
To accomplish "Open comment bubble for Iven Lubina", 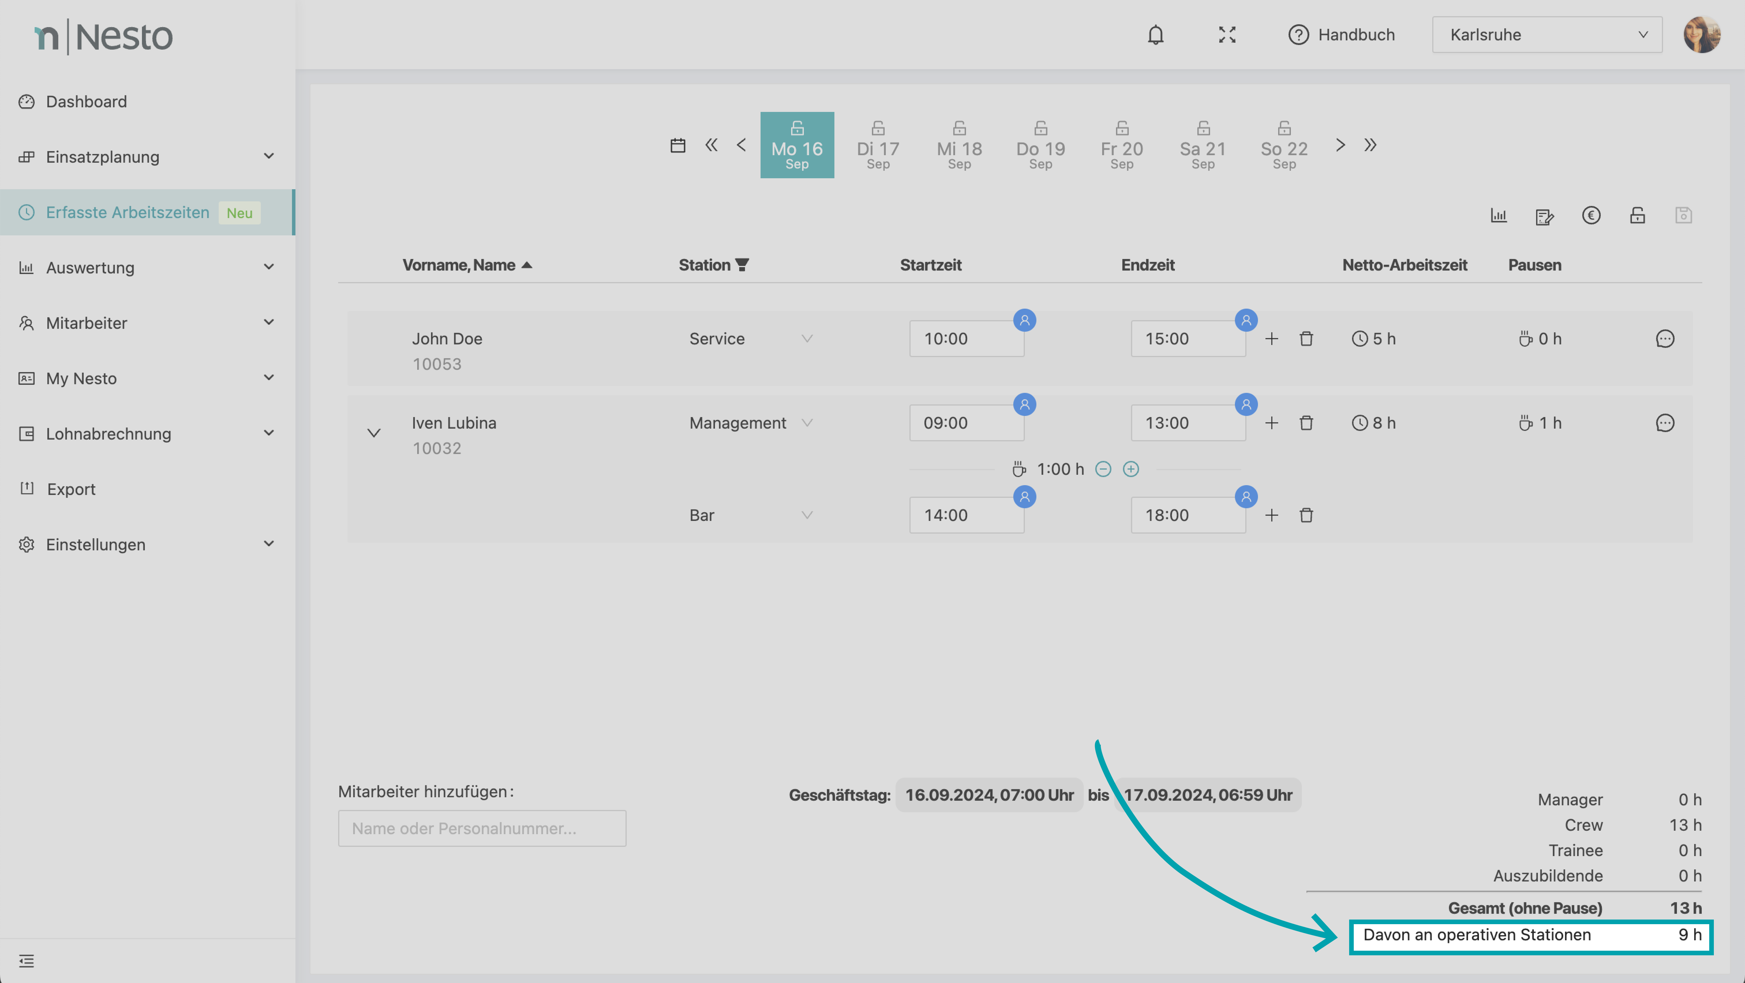I will tap(1665, 423).
